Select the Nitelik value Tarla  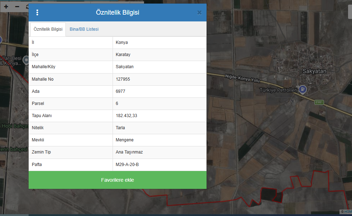tap(120, 127)
